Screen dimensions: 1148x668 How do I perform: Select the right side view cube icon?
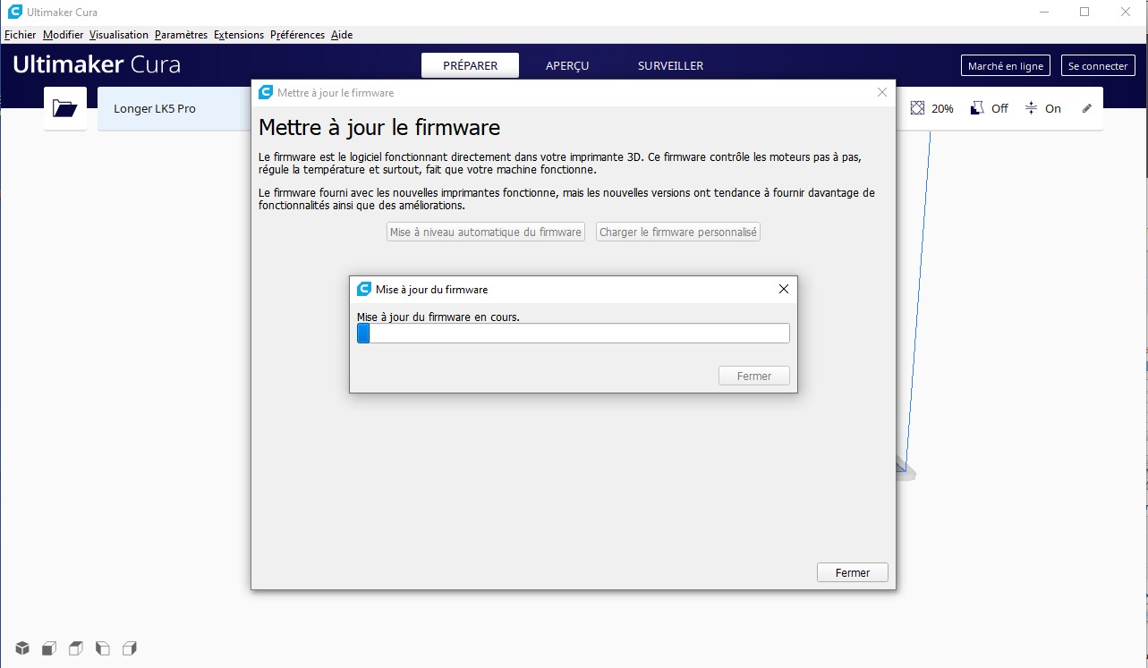coord(130,647)
